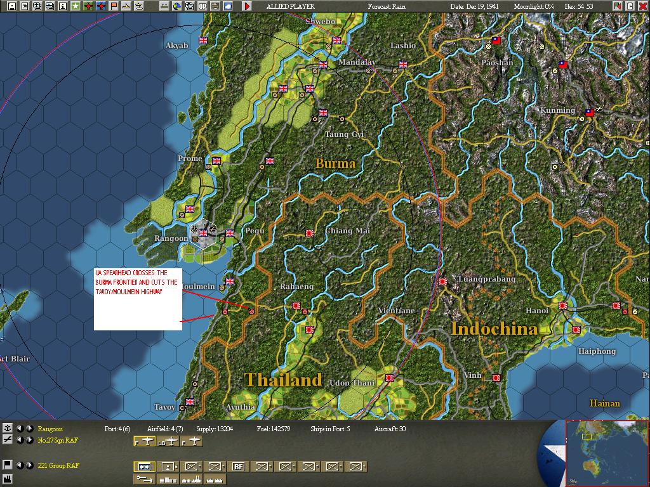Click Japanese flag at Chiang Mai
650x487 pixels.
click(309, 233)
